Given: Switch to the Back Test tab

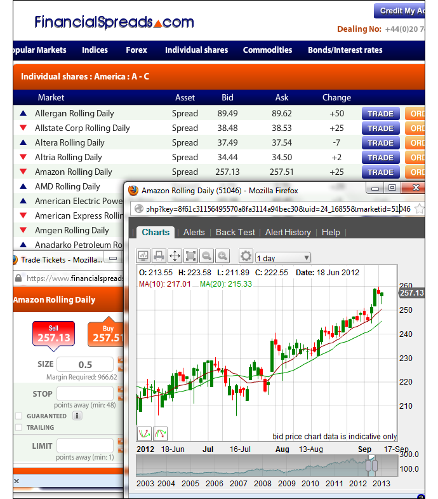Looking at the screenshot, I should (236, 232).
